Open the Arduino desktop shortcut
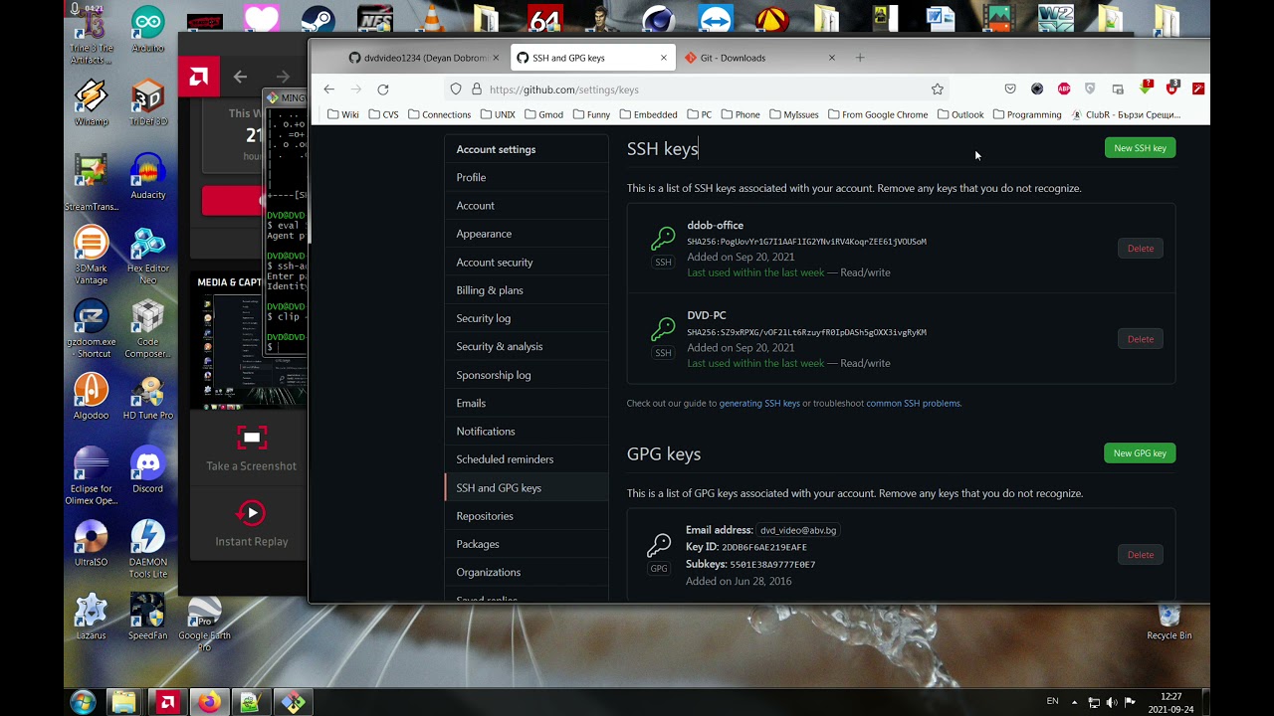 pos(147,29)
